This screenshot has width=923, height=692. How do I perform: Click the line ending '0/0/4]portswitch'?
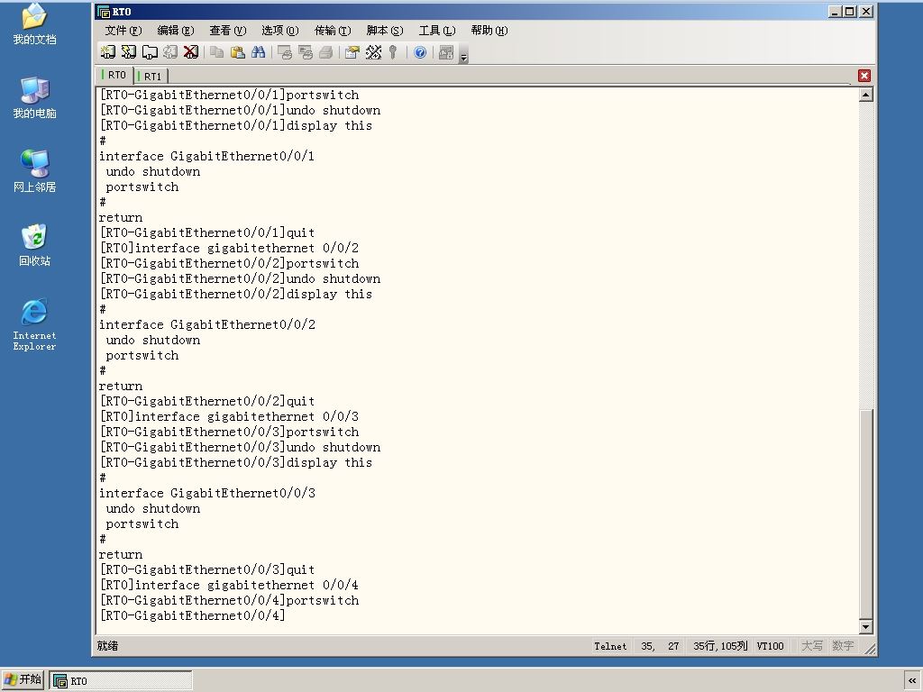point(229,600)
